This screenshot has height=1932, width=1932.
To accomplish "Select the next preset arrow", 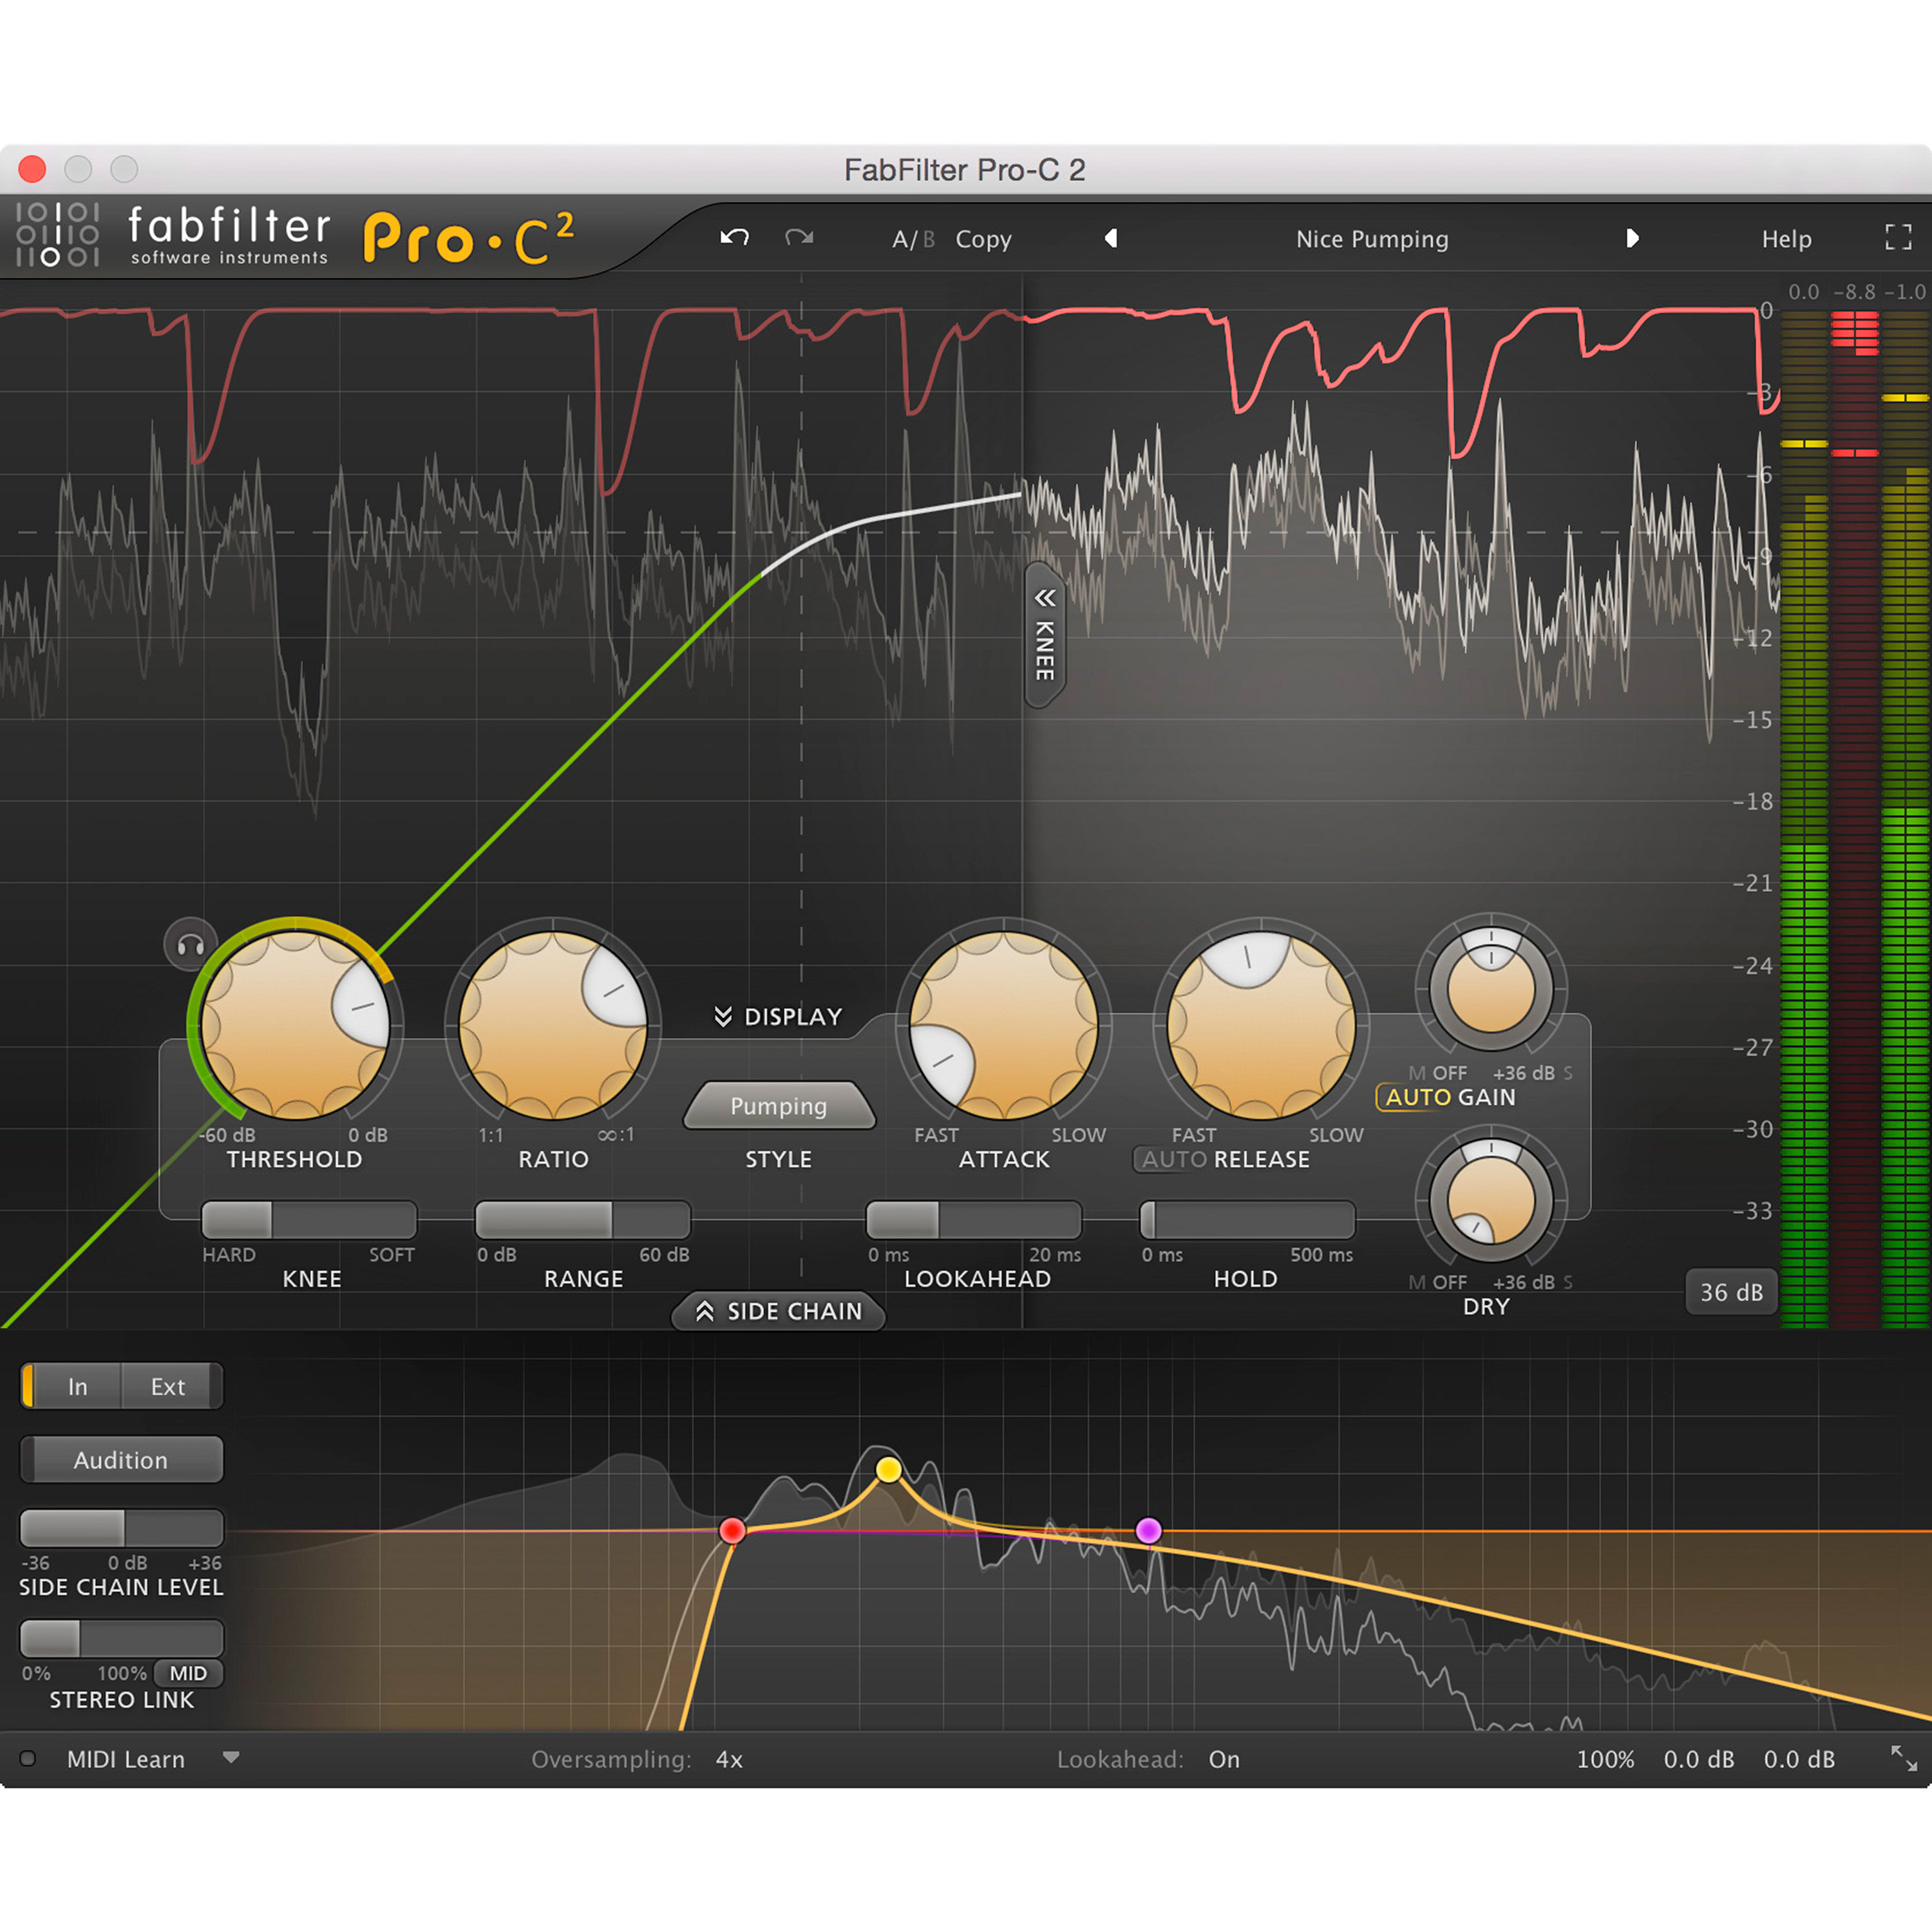I will tap(1632, 238).
